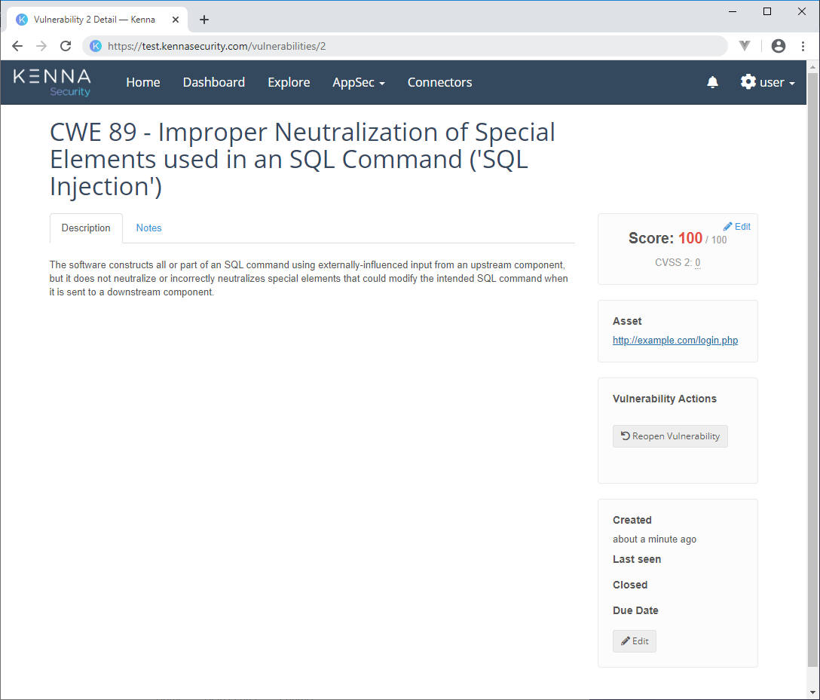The width and height of the screenshot is (820, 700).
Task: Navigate to Connectors
Action: pos(439,82)
